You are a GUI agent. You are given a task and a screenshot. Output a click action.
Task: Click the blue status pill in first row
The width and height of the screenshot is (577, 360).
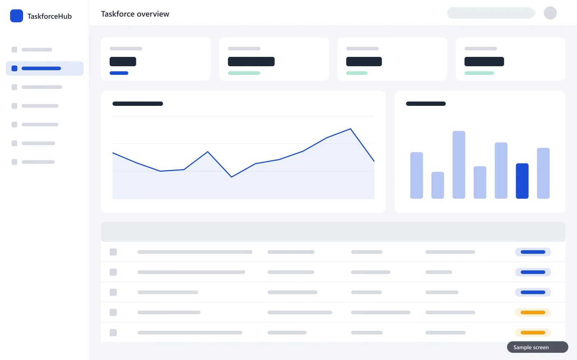click(x=533, y=252)
